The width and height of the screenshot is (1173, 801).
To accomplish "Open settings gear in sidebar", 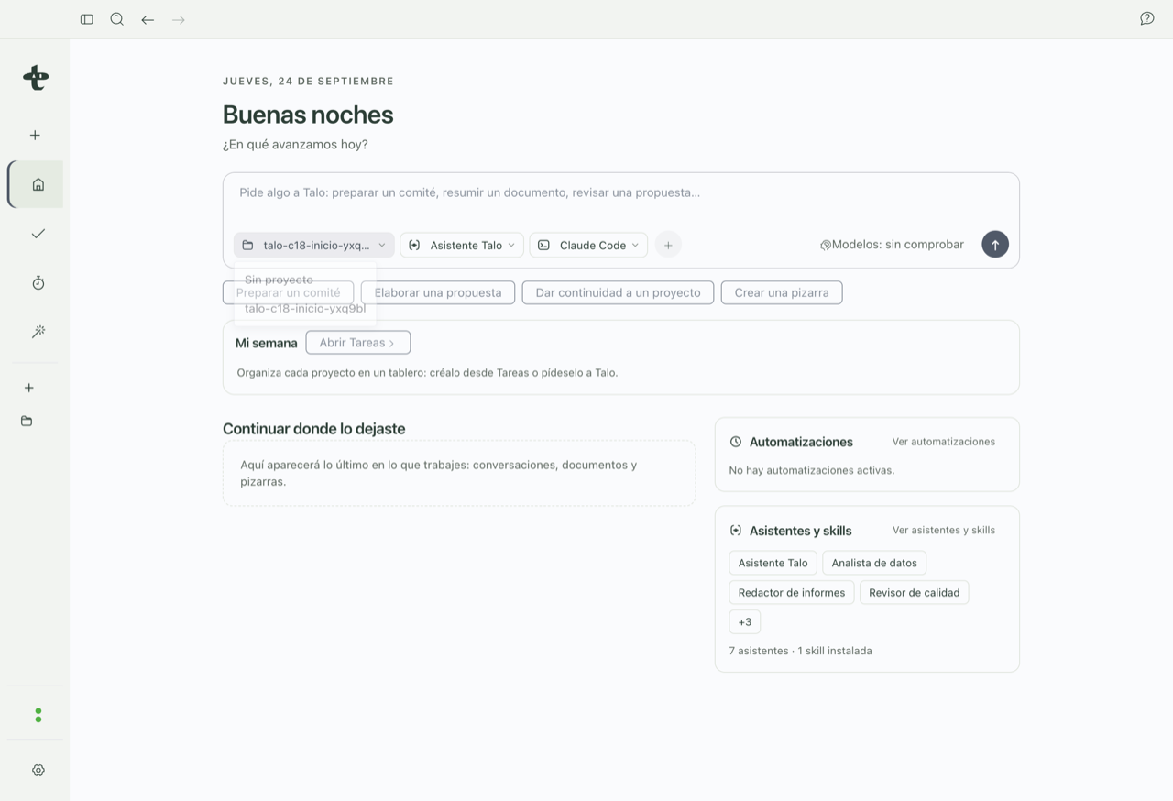I will pos(38,771).
